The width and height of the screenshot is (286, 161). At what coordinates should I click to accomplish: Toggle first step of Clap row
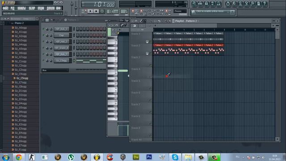(77, 35)
